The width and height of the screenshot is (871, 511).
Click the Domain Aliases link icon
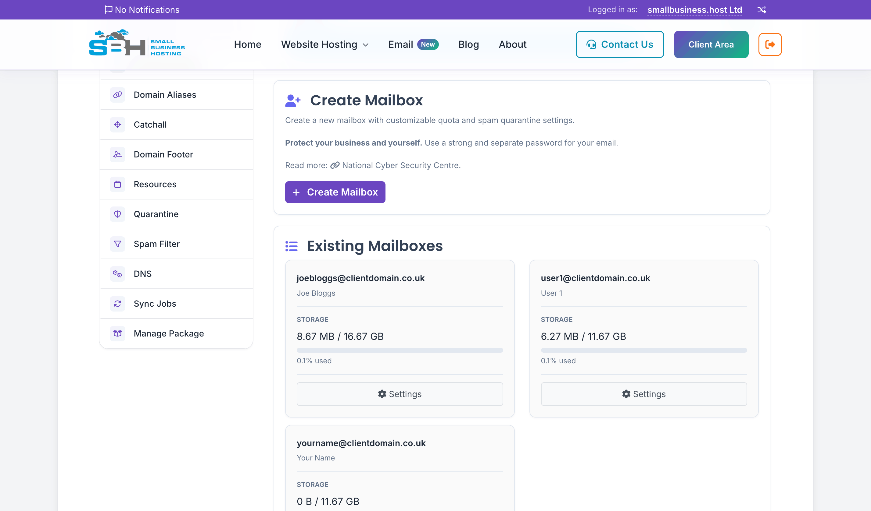[x=117, y=94]
